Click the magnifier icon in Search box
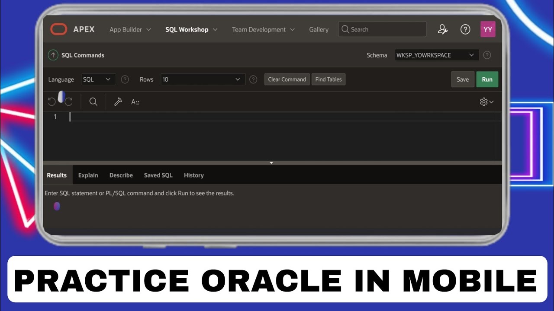Image resolution: width=554 pixels, height=311 pixels. coord(345,29)
